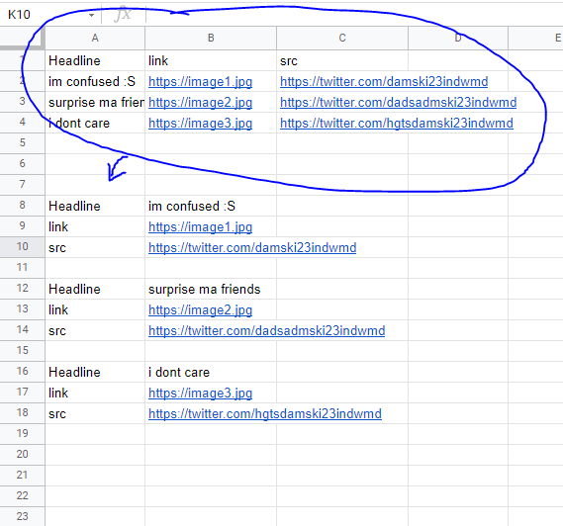
Task: Select column A header
Action: click(x=95, y=38)
